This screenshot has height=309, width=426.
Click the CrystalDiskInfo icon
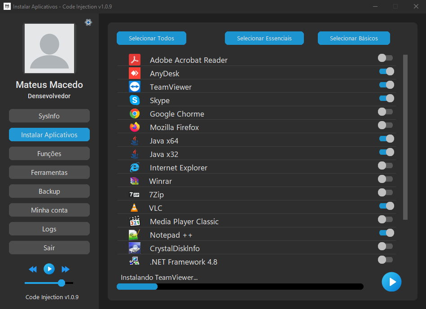coord(135,248)
